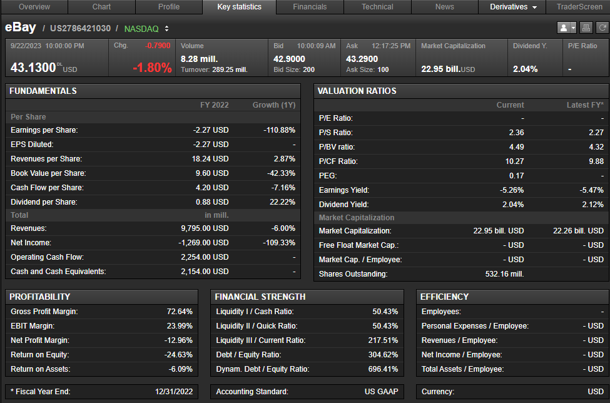610x403 pixels.
Task: Click the bid price "42.9000"
Action: 289,59
